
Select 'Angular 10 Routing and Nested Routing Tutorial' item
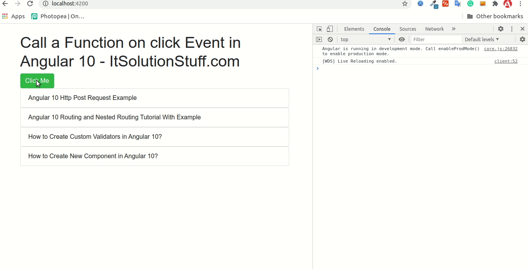[x=155, y=117]
